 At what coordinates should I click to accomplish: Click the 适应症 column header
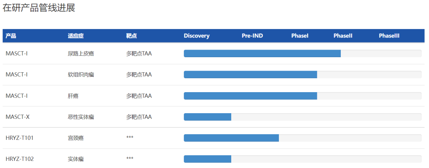coord(75,36)
